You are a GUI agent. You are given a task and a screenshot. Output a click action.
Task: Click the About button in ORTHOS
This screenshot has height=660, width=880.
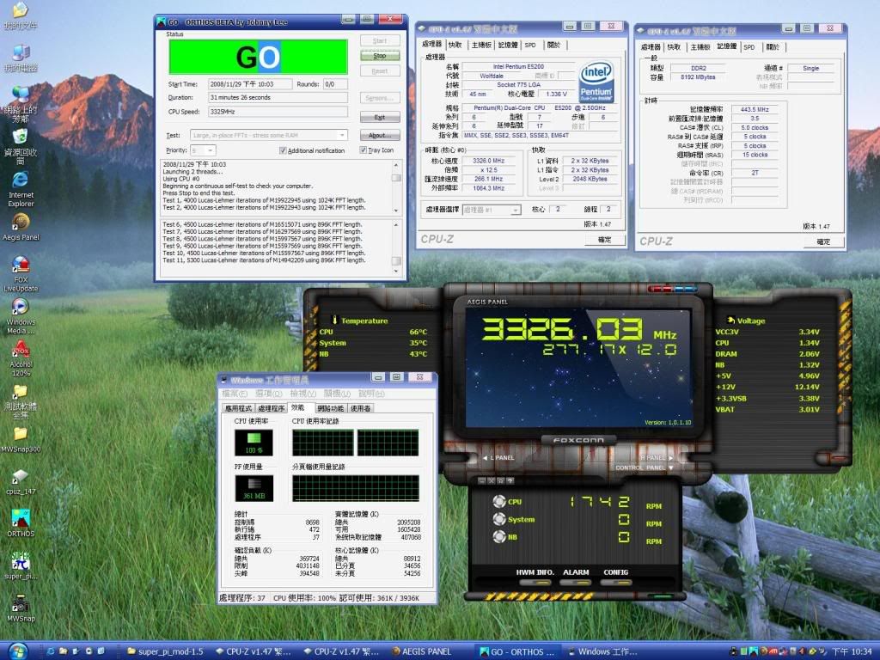380,135
